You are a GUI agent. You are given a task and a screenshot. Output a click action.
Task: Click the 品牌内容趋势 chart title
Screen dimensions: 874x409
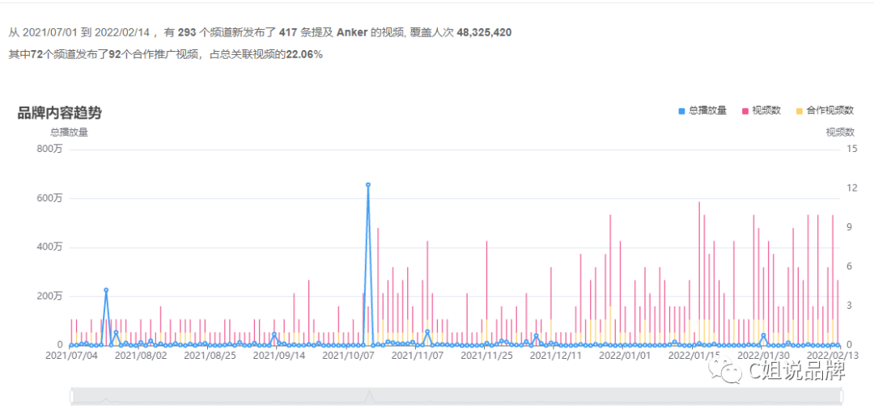[x=60, y=113]
